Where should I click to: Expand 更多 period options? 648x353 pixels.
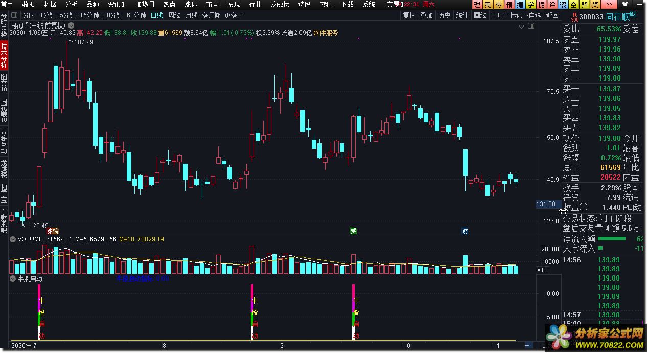234,15
